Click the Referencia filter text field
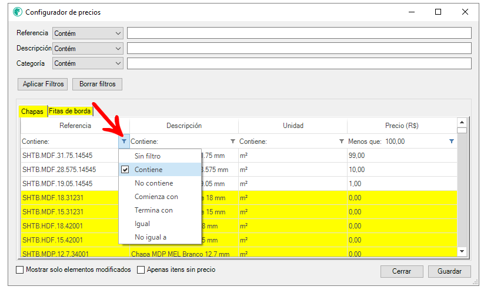Viewport: 484px width, 293px height. coord(299,33)
